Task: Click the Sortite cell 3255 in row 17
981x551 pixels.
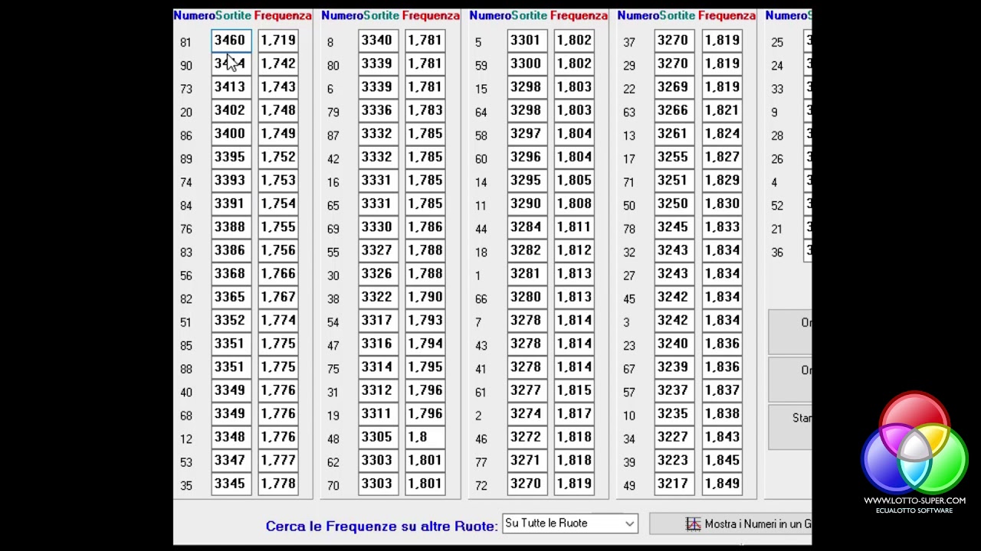Action: (x=674, y=158)
